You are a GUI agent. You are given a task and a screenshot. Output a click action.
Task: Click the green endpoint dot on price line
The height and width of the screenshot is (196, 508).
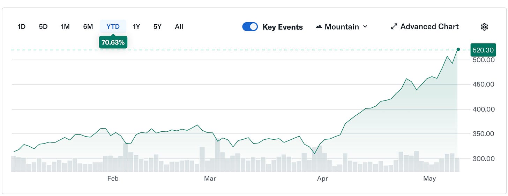pyautogui.click(x=458, y=50)
